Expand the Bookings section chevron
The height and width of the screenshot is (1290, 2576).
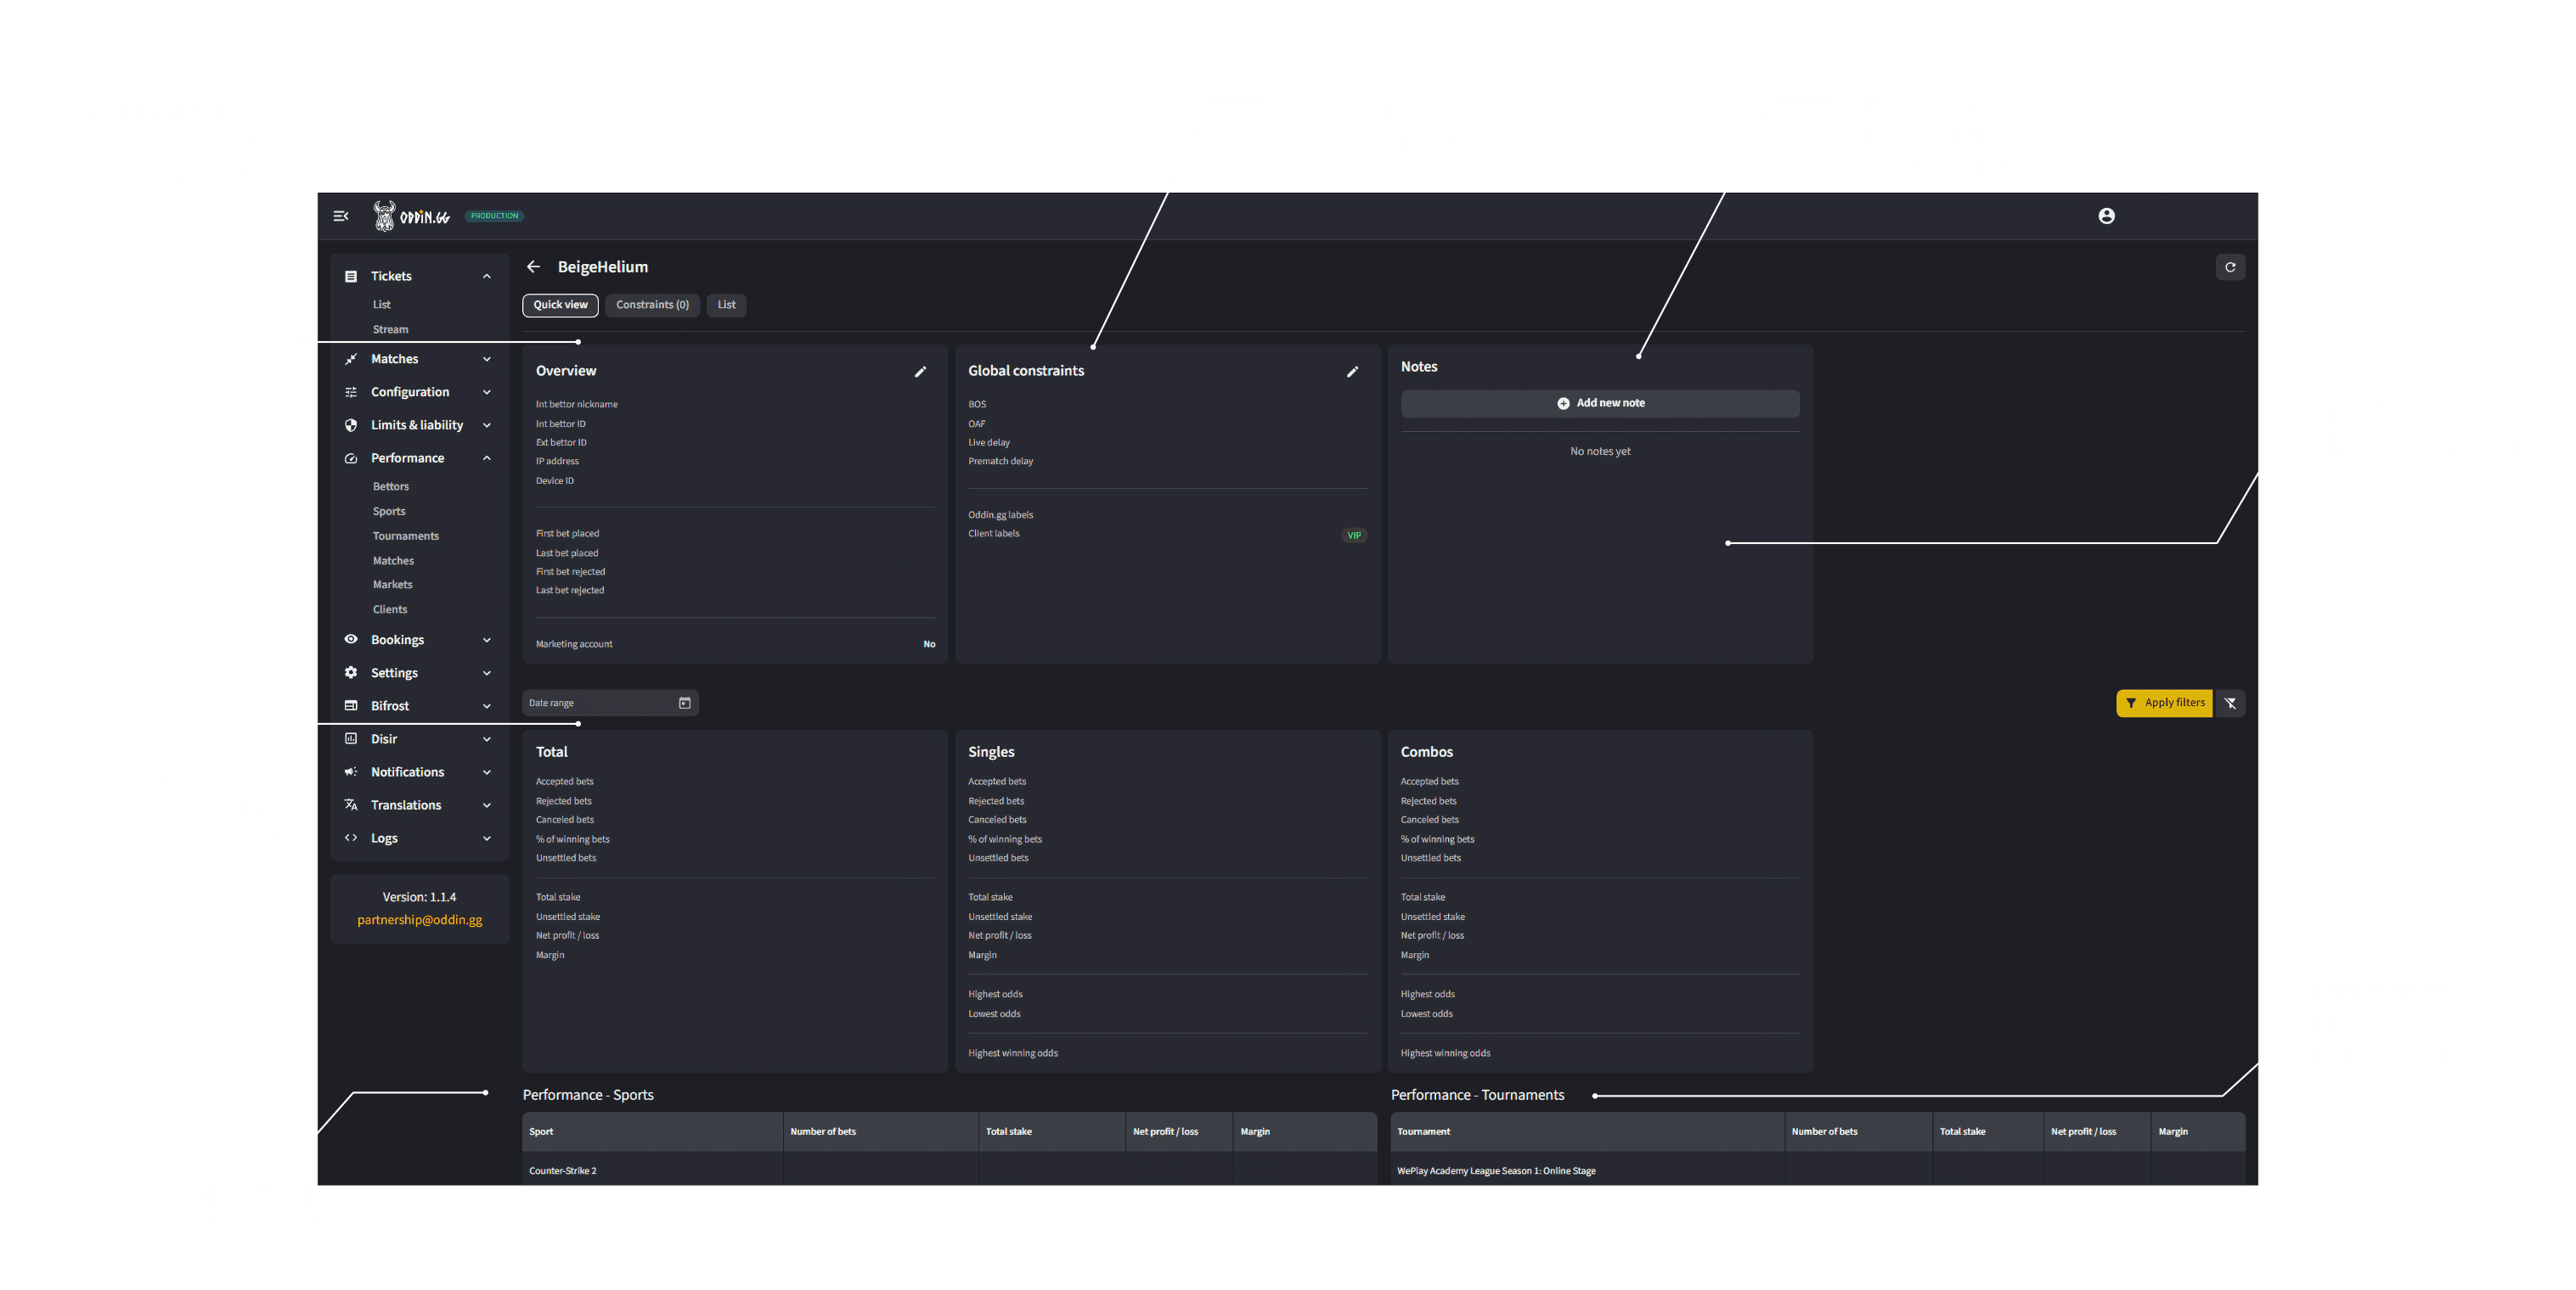click(x=486, y=641)
